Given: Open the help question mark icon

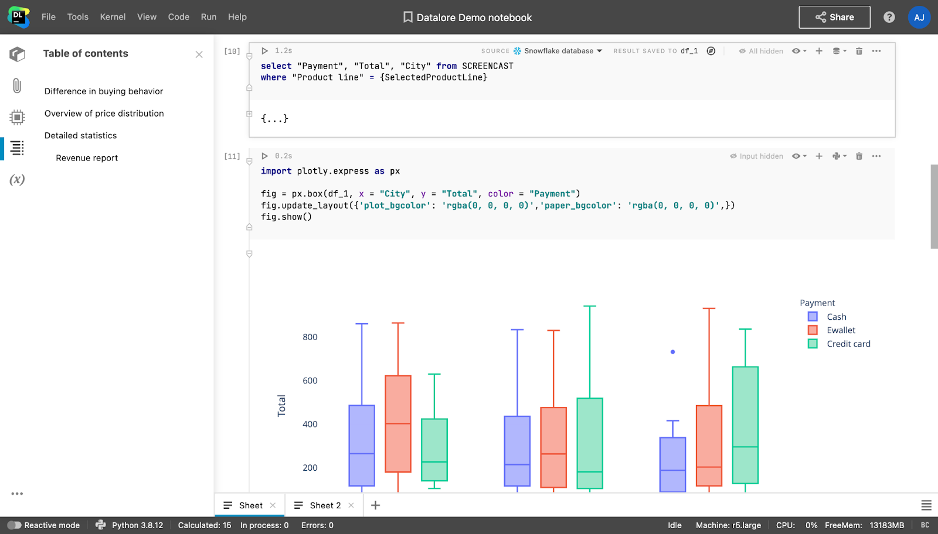Looking at the screenshot, I should [889, 18].
